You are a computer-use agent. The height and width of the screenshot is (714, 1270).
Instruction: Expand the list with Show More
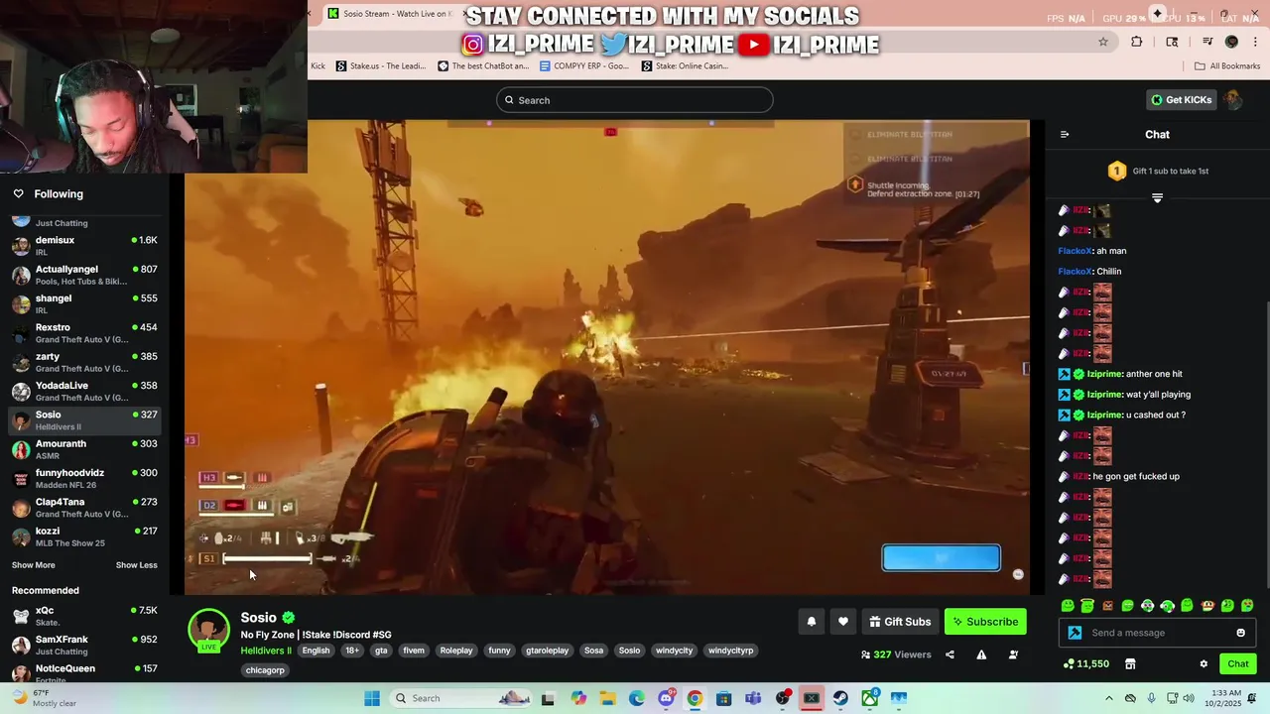pos(33,565)
